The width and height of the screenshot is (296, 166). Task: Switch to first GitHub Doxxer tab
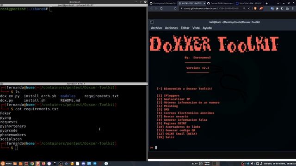163,3
